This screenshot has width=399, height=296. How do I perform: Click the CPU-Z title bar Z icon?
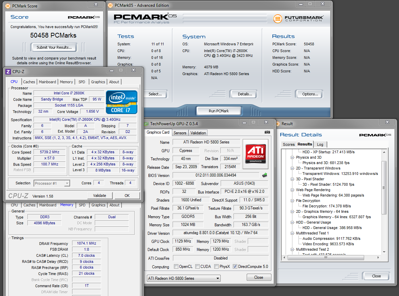[x=8, y=72]
